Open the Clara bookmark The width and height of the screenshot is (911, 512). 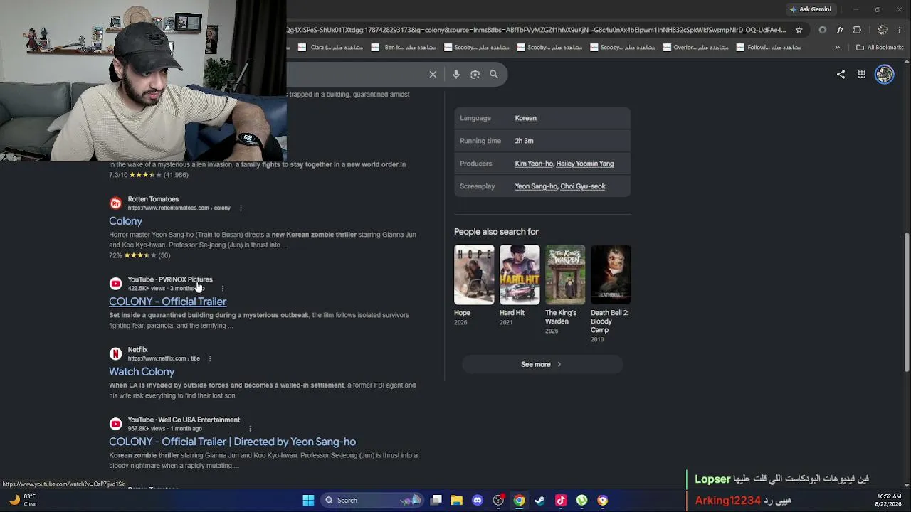331,48
